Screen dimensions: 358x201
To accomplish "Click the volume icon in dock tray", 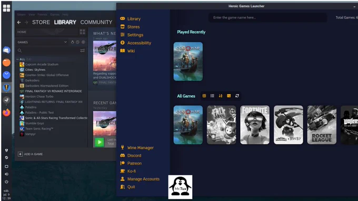I will pos(6,174).
